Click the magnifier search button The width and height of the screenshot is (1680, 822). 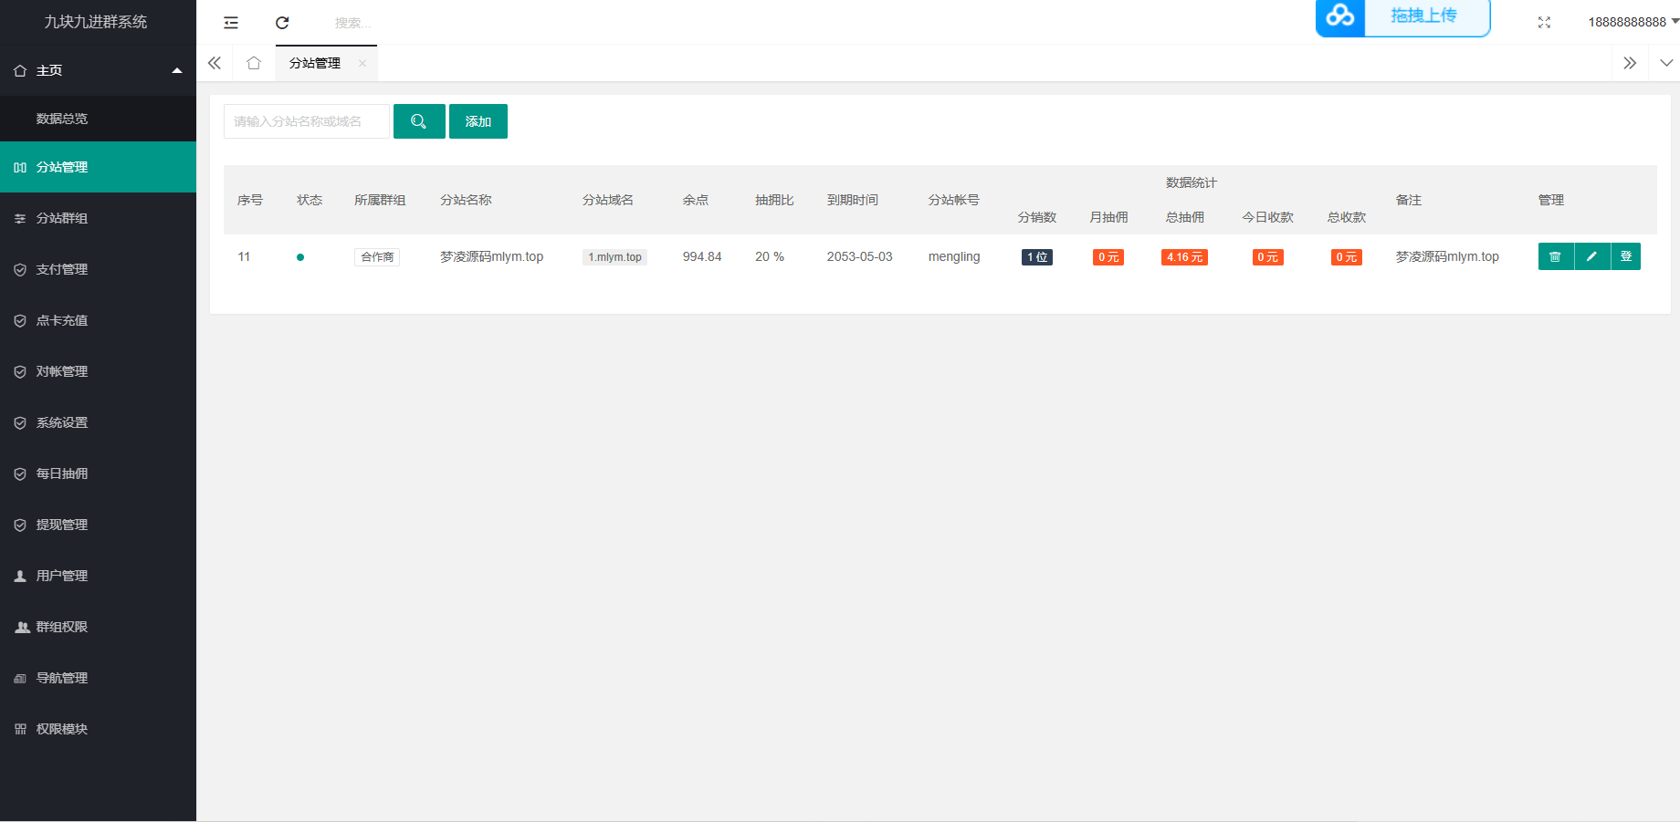click(419, 121)
